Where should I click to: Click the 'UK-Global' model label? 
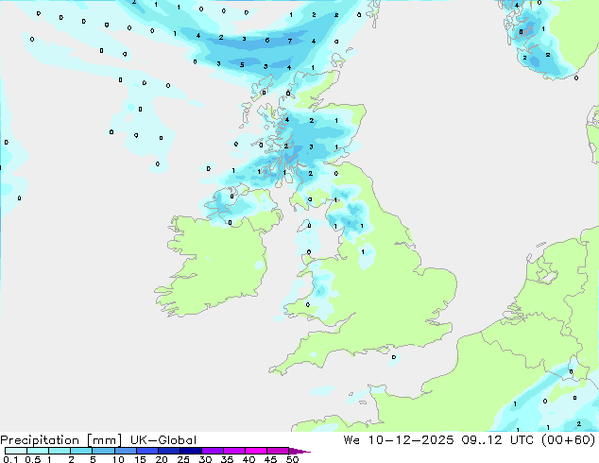tap(163, 440)
